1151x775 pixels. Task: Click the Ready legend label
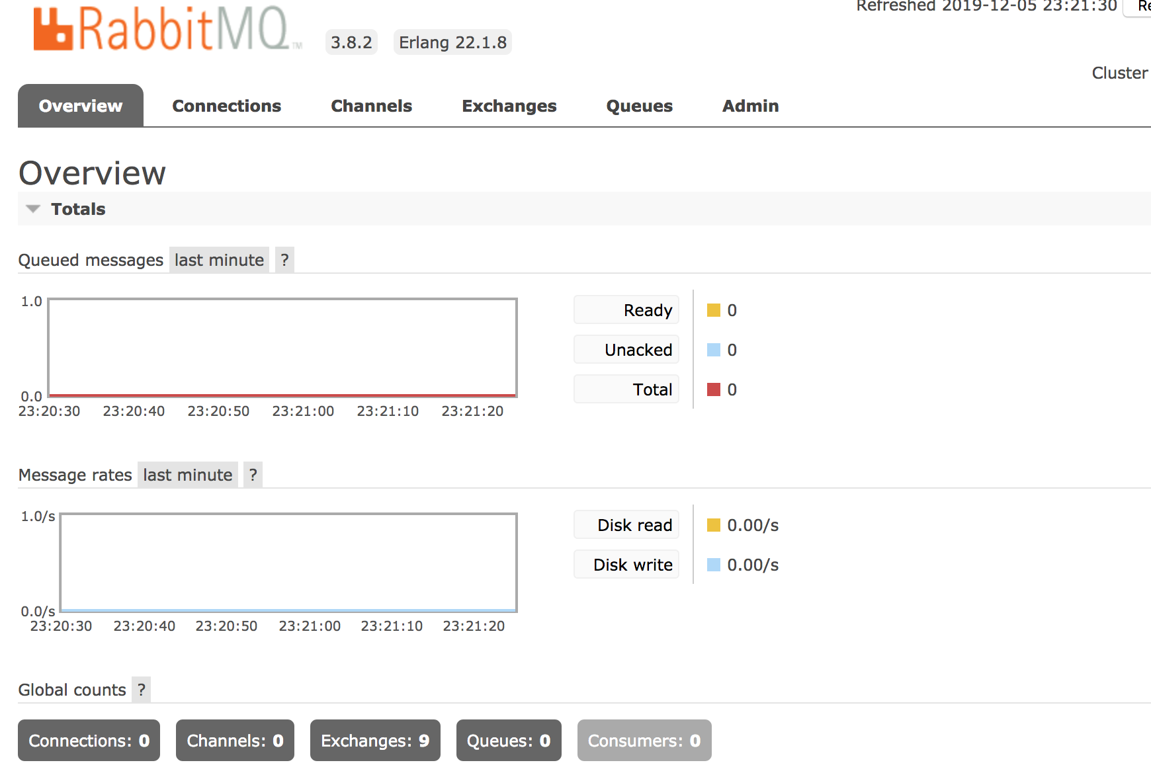(626, 309)
